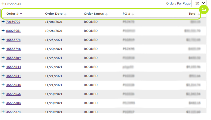Select date 10/26/2021 cell
Image resolution: width=211 pixels, height=120 pixels.
pyautogui.click(x=54, y=31)
